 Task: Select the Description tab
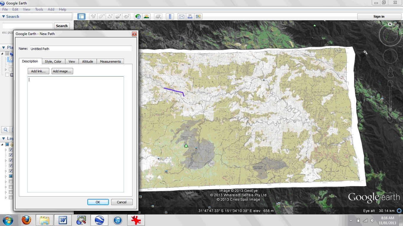pyautogui.click(x=30, y=61)
